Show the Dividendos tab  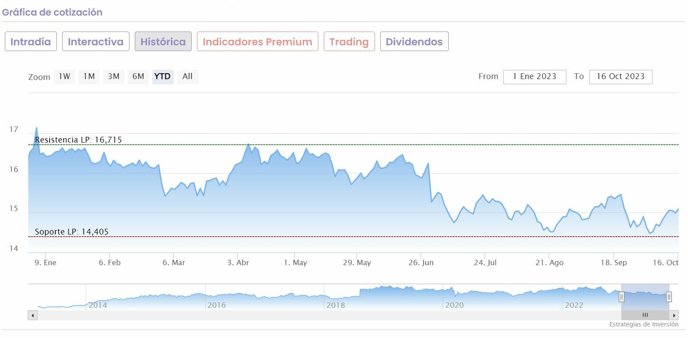coord(414,42)
